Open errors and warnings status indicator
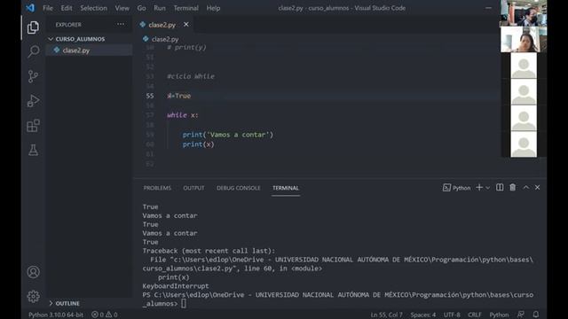This screenshot has height=319, width=568. [105, 315]
